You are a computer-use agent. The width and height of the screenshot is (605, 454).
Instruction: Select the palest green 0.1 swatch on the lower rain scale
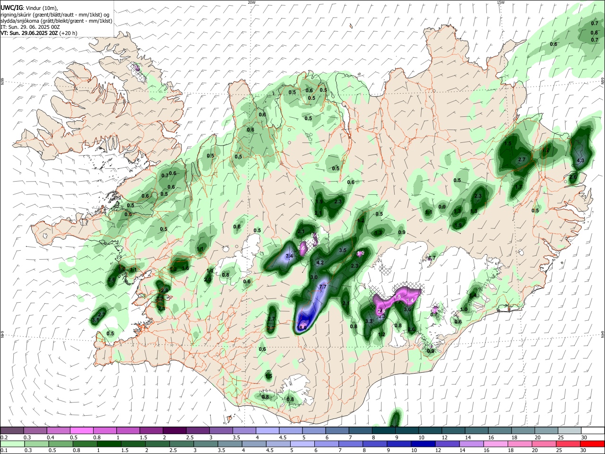(x=12, y=444)
